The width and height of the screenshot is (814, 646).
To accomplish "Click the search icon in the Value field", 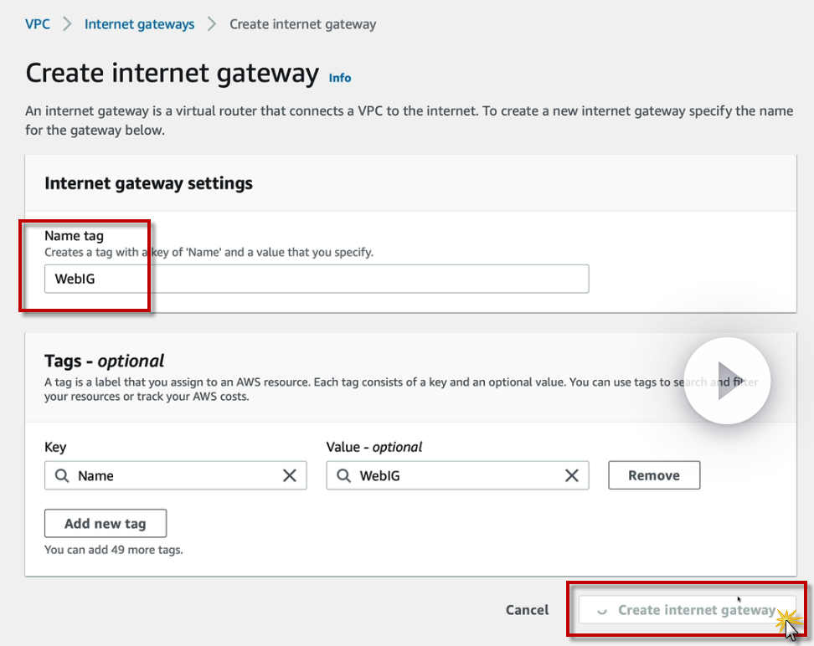I will point(344,475).
